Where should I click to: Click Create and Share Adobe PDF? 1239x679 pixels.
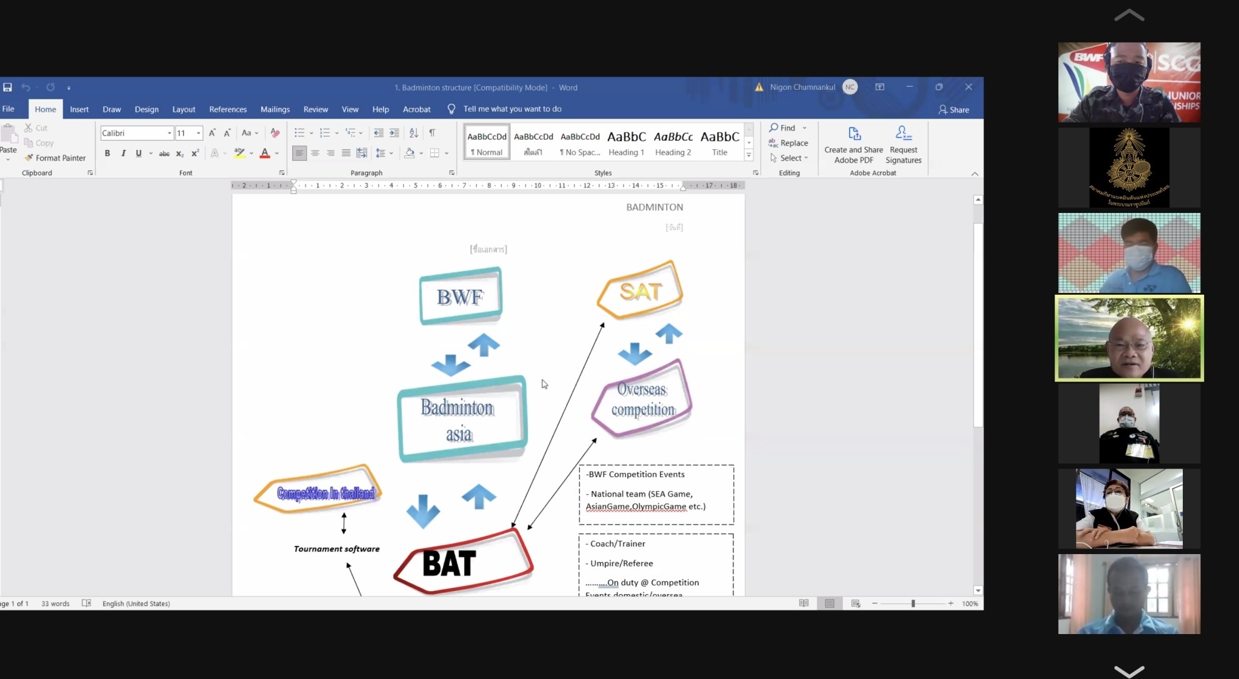(853, 146)
